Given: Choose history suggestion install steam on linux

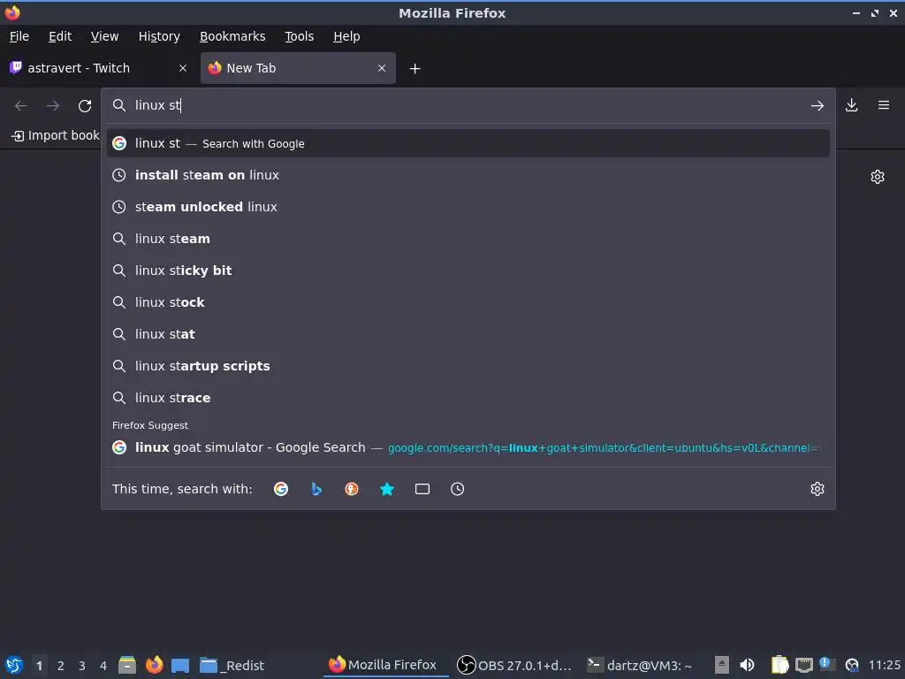Looking at the screenshot, I should click(468, 175).
